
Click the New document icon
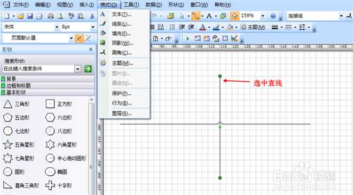(7, 16)
